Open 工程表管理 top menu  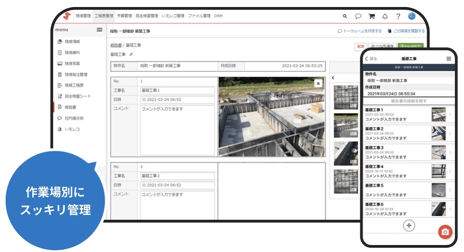pyautogui.click(x=104, y=16)
